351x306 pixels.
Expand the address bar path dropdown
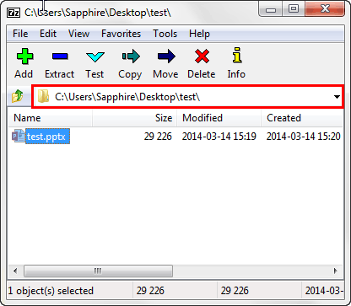[x=337, y=97]
